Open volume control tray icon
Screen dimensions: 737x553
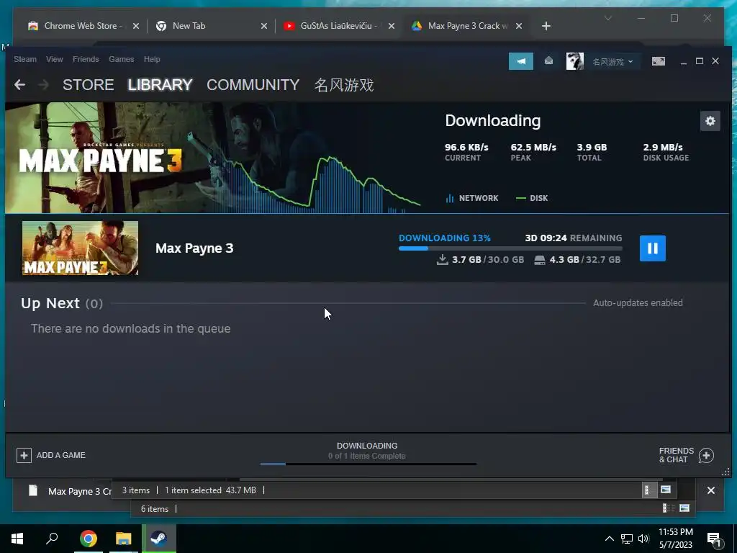643,539
